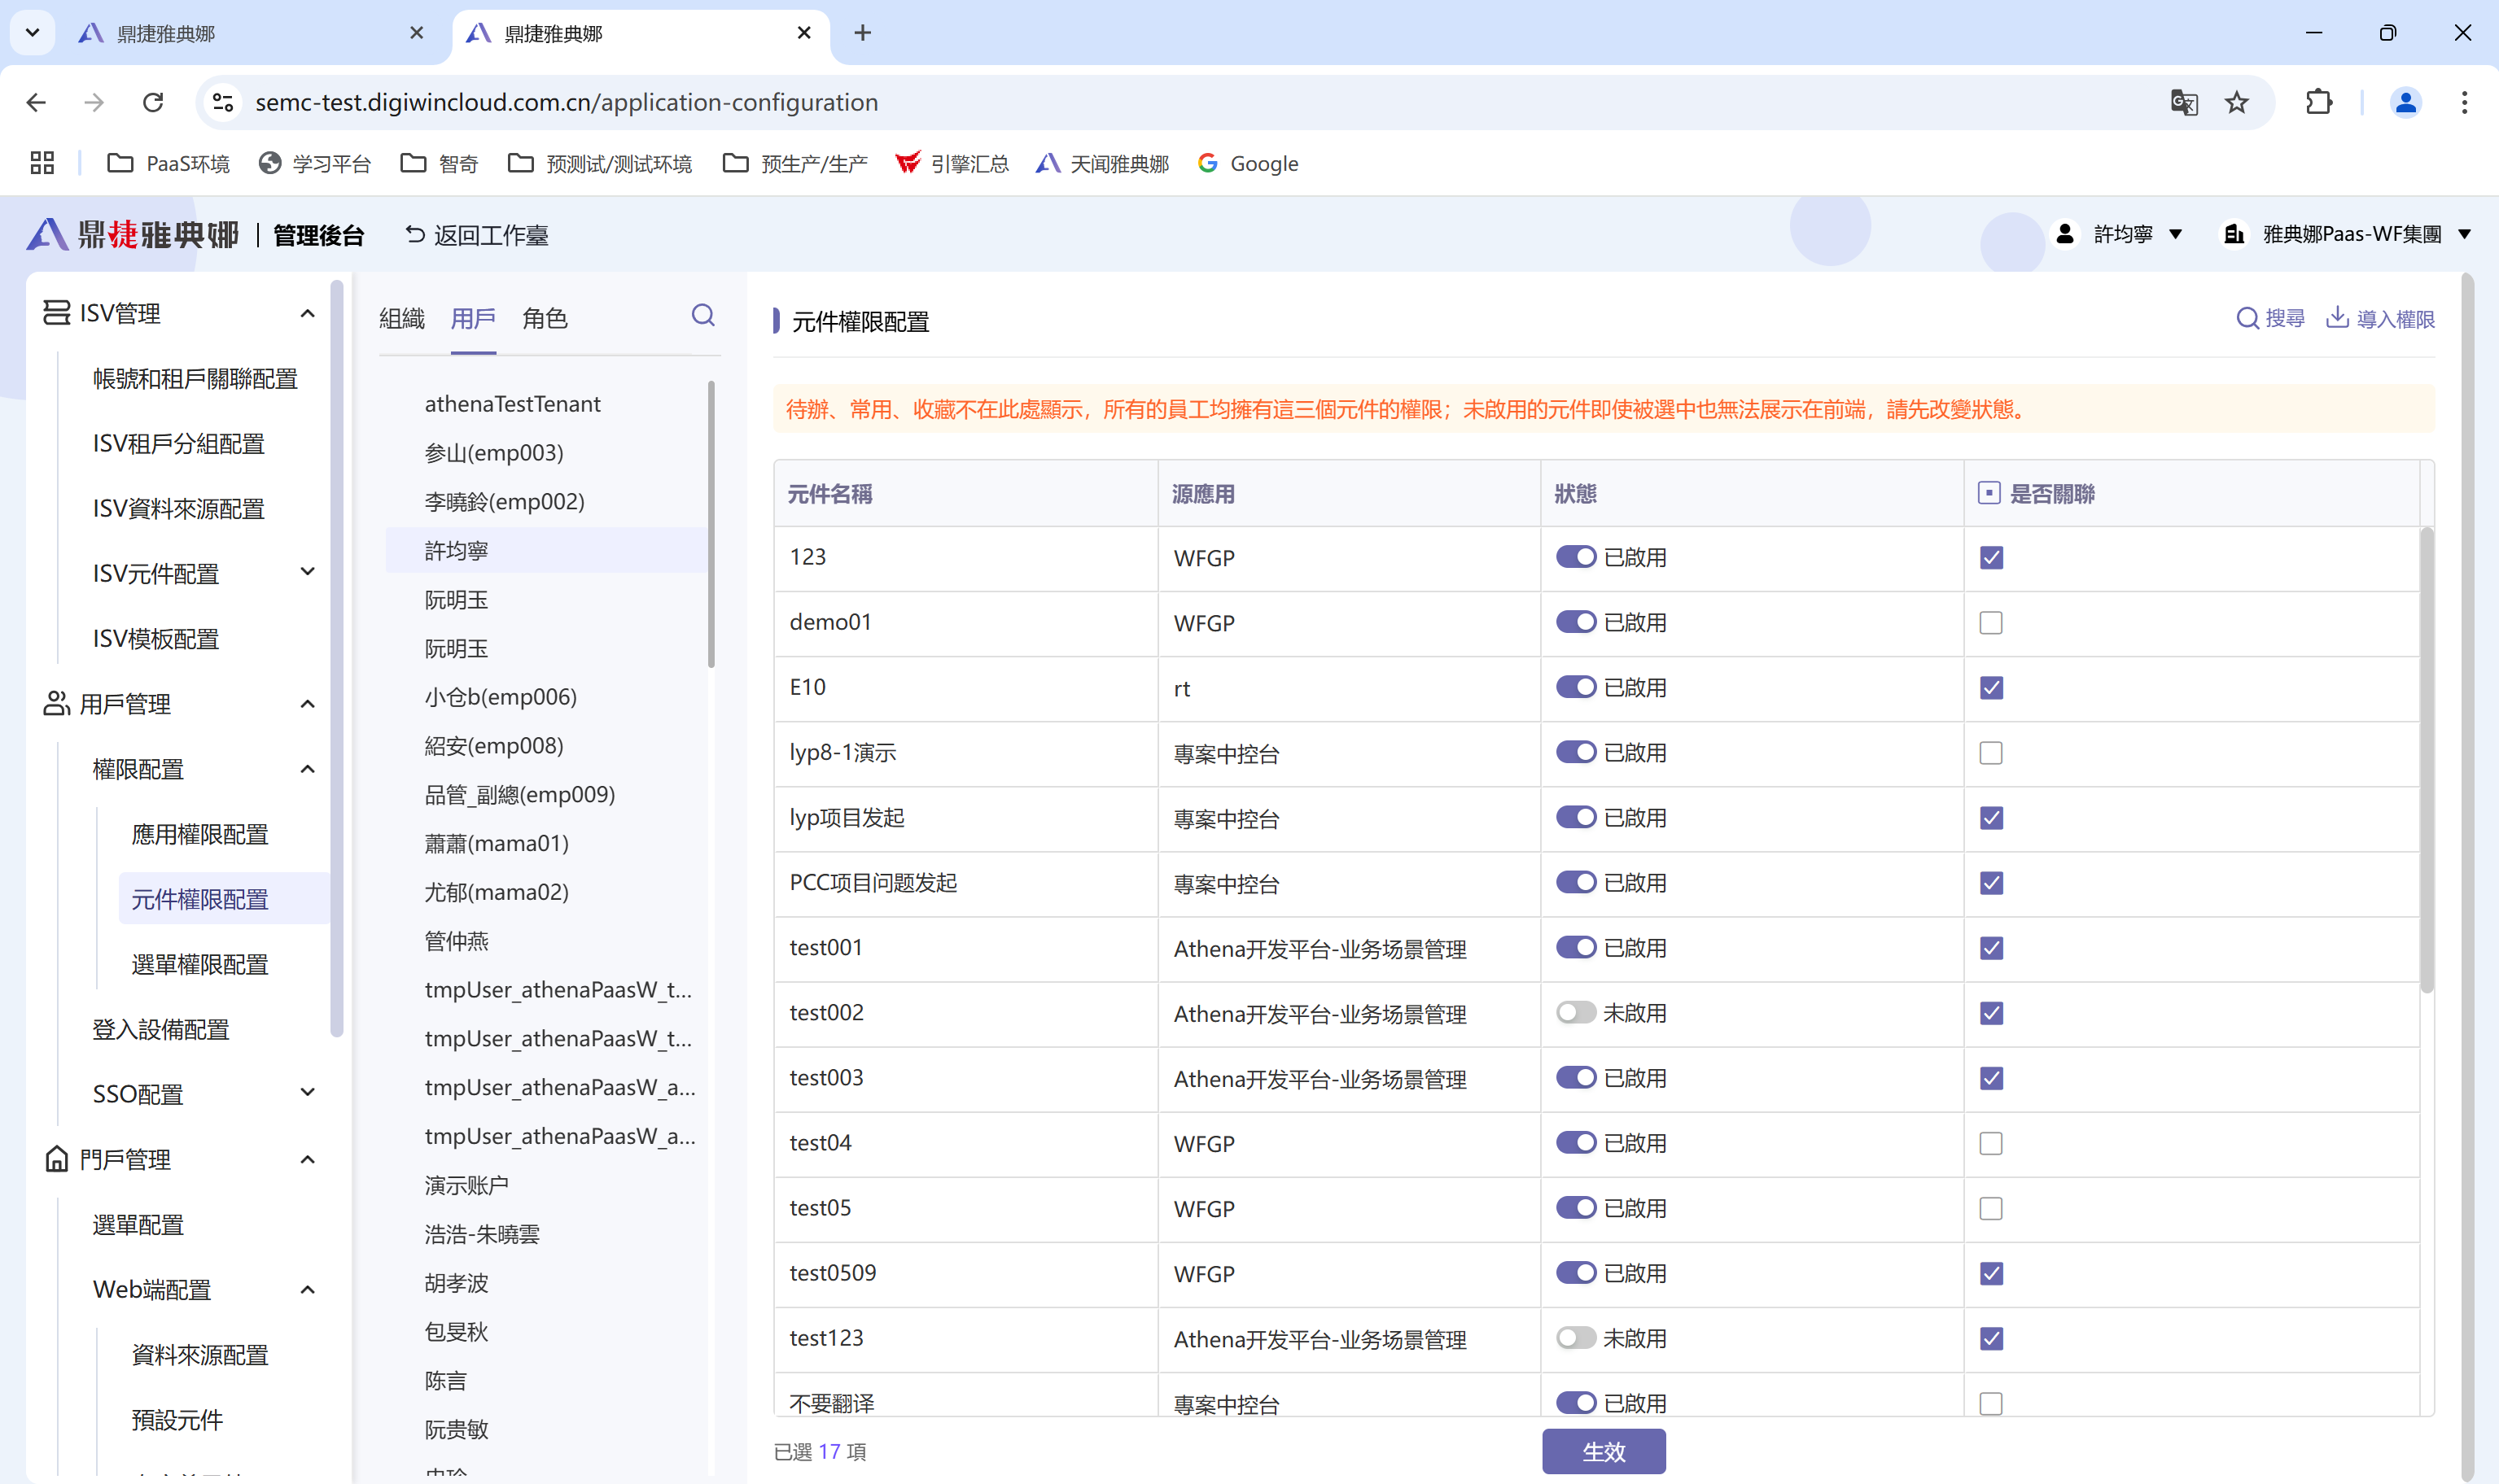
Task: Click the 搜尋 search icon in permissions panel
Action: pos(2247,318)
